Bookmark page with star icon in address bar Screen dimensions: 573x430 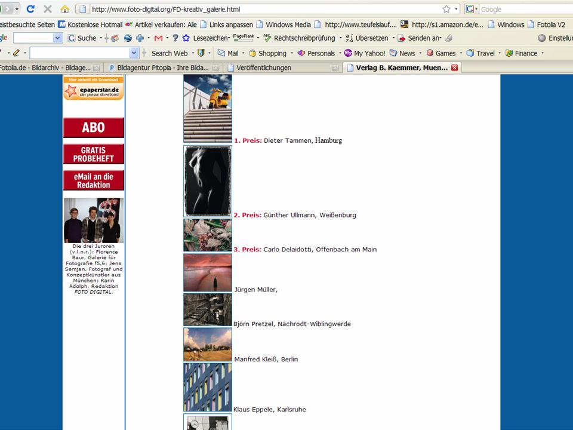tap(446, 9)
